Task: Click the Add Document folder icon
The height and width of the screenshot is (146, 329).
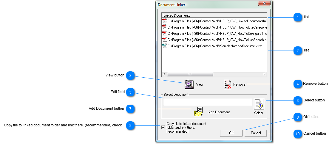Action: 198,112
